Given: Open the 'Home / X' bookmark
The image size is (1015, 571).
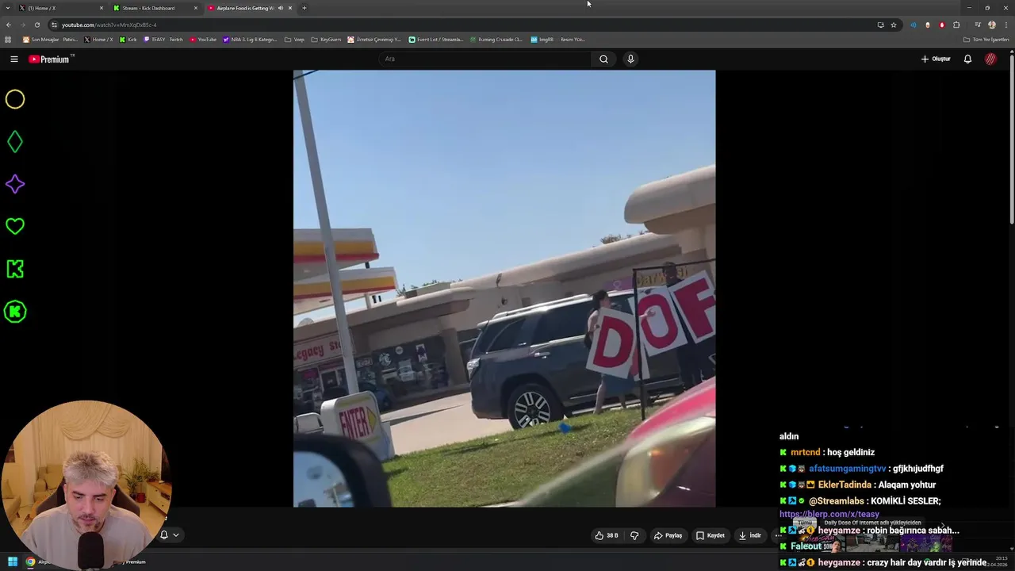Looking at the screenshot, I should 98,40.
